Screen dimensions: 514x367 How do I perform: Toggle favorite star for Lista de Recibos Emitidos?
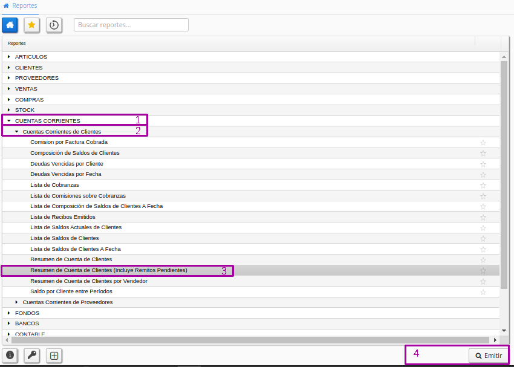(x=483, y=217)
